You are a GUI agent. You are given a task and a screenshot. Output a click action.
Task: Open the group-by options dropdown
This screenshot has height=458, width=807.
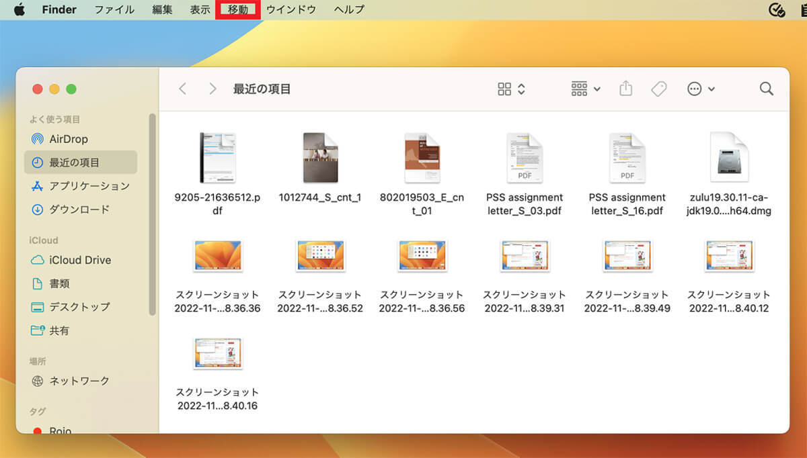click(x=586, y=89)
